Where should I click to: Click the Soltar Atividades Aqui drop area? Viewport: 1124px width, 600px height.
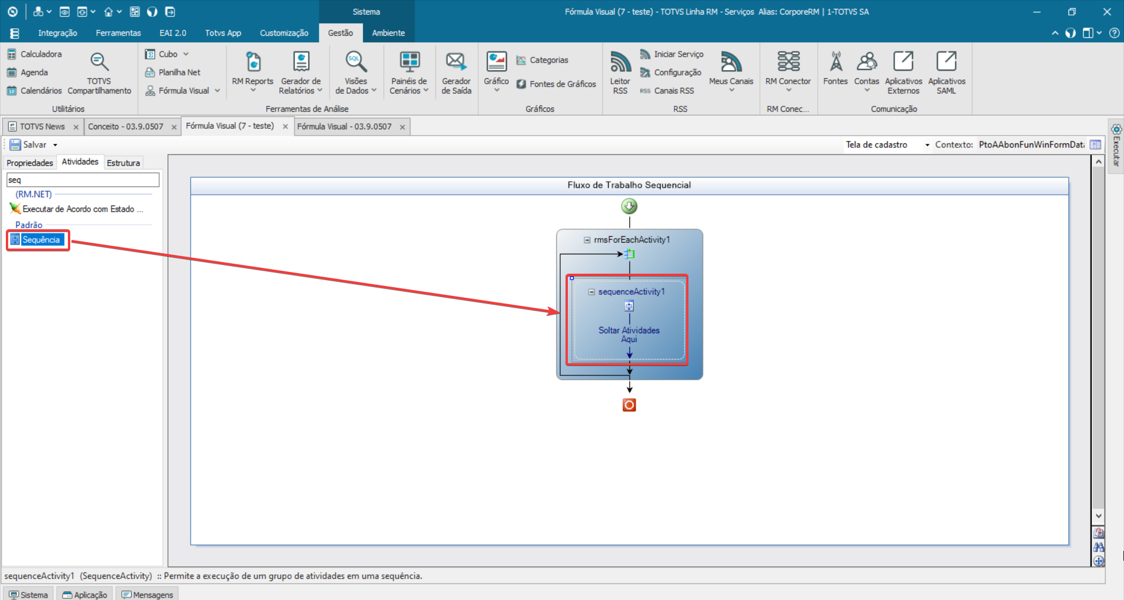pos(629,335)
